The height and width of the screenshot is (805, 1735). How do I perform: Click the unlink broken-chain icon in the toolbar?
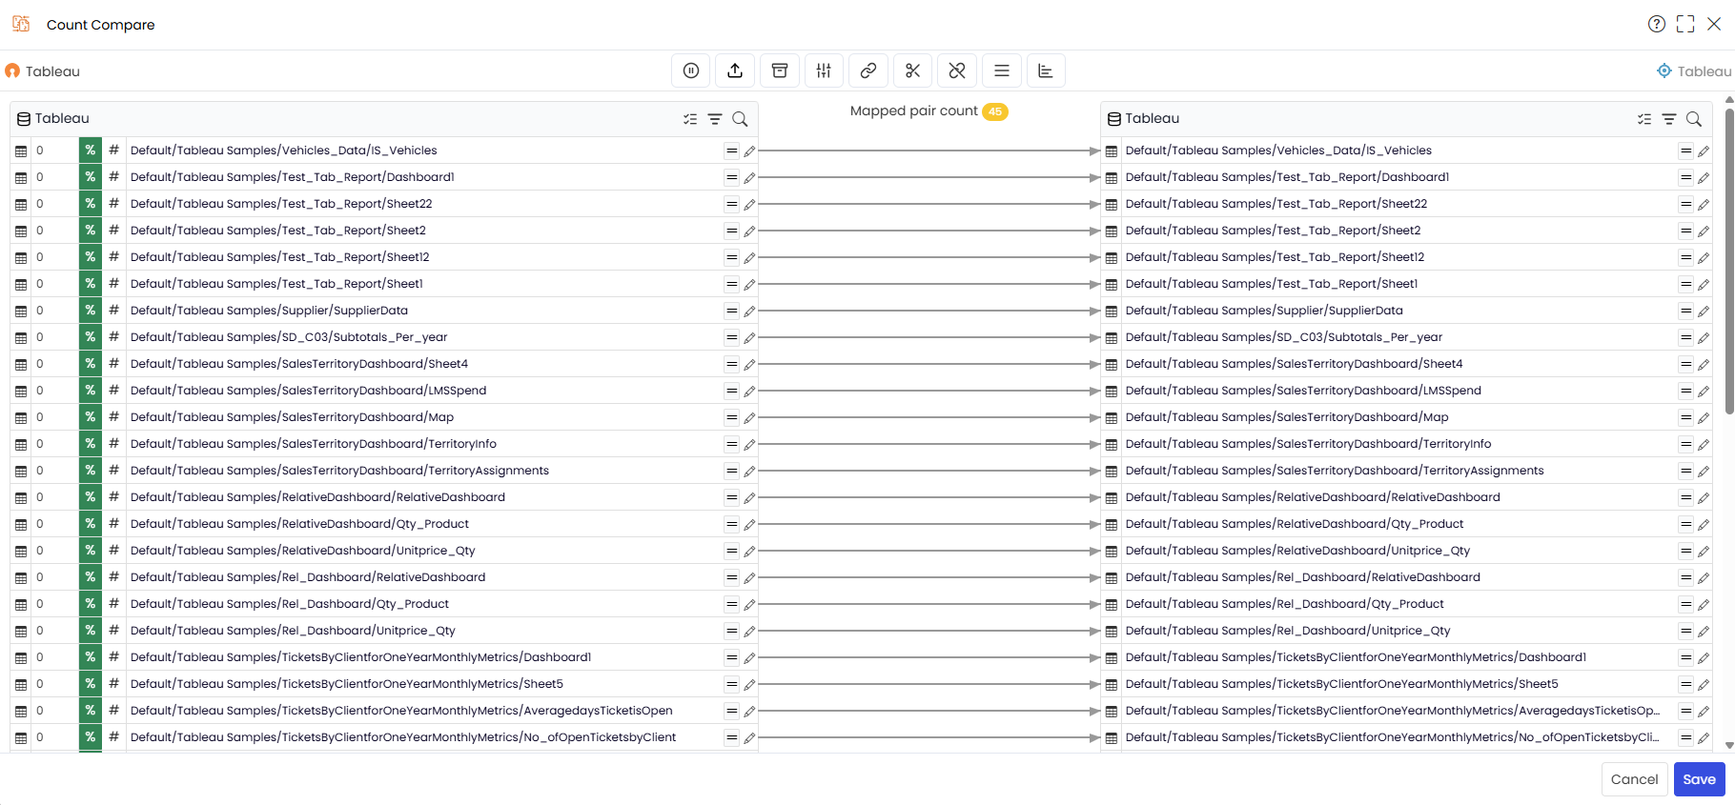tap(957, 70)
